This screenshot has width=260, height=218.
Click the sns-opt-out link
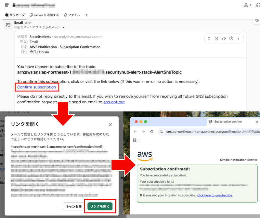[x=114, y=102]
